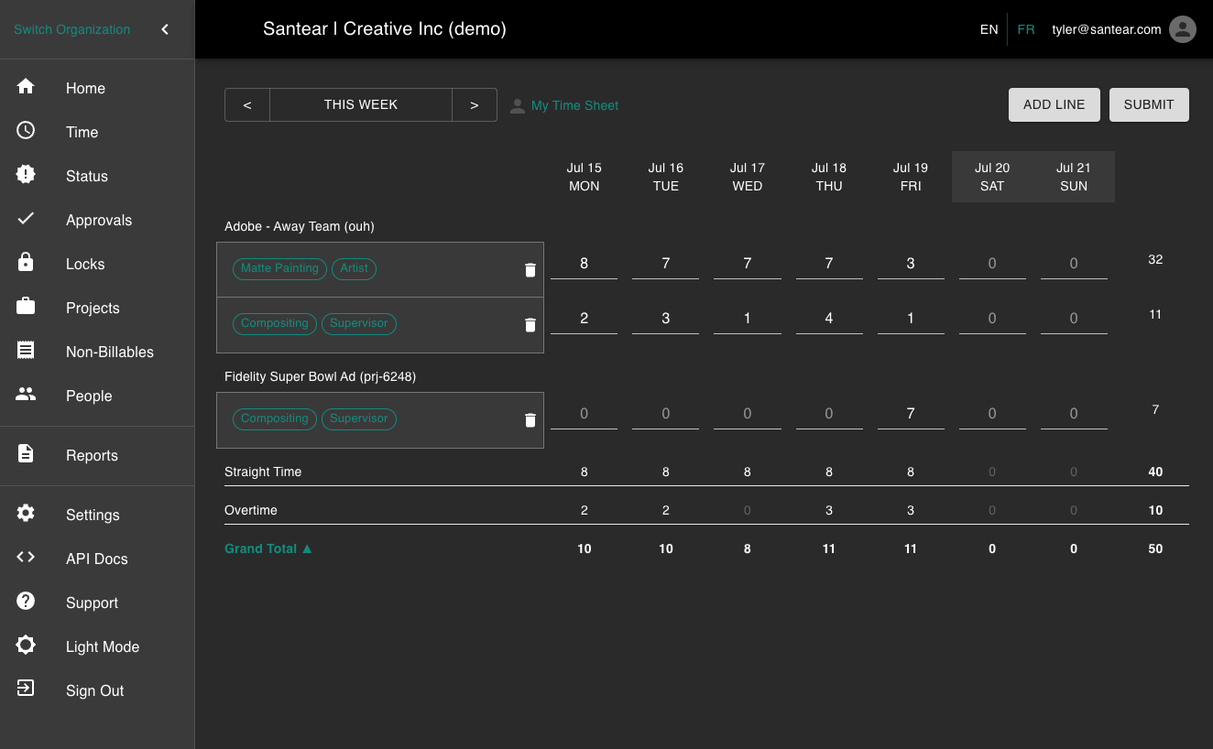The width and height of the screenshot is (1213, 749).
Task: Edit Matte Painting hours for Jul 21 SUN
Action: click(1074, 264)
